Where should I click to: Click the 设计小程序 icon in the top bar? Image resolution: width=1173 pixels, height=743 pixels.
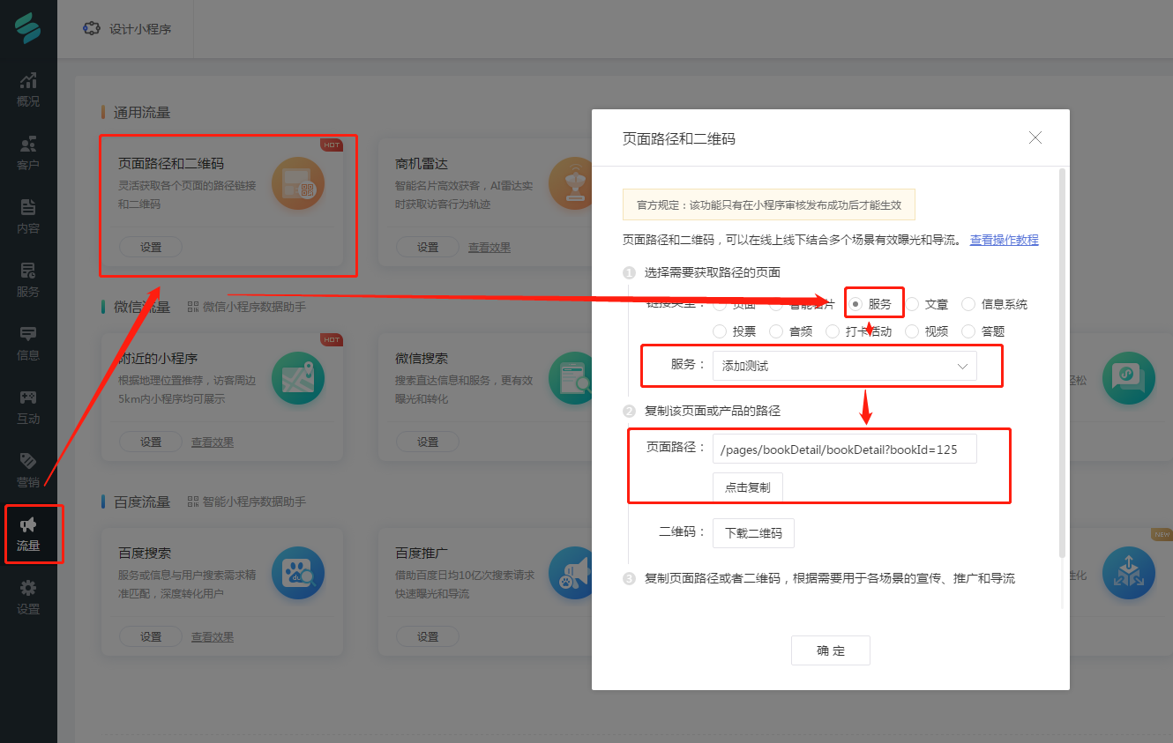(91, 28)
